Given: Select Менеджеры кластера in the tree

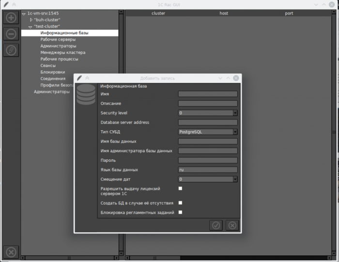Looking at the screenshot, I should pyautogui.click(x=62, y=52).
